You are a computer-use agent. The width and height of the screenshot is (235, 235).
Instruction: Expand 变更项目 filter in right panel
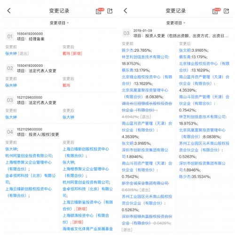click(x=176, y=23)
